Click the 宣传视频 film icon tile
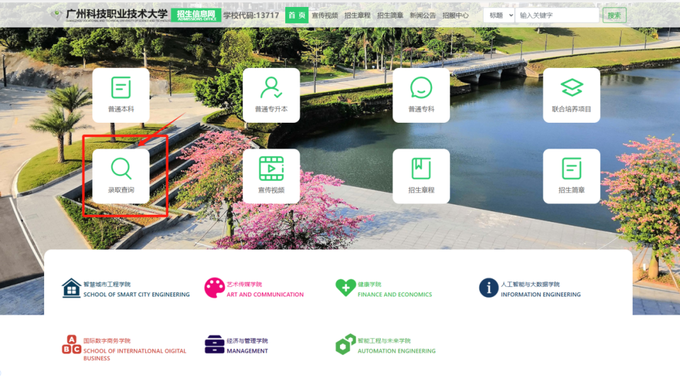This screenshot has height=389, width=680. 271,176
